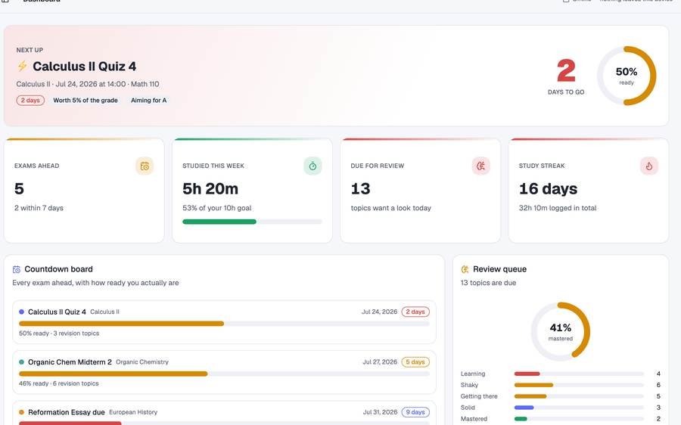The image size is (681, 425).
Task: Click the blue dot before Calculus II Quiz 4 row
Action: pos(22,312)
